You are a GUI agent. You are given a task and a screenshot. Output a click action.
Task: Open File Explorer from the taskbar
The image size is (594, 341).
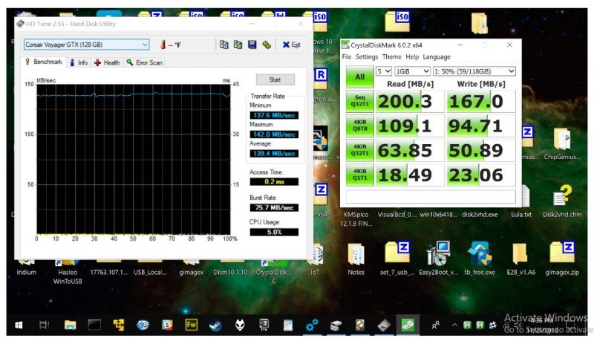(70, 325)
